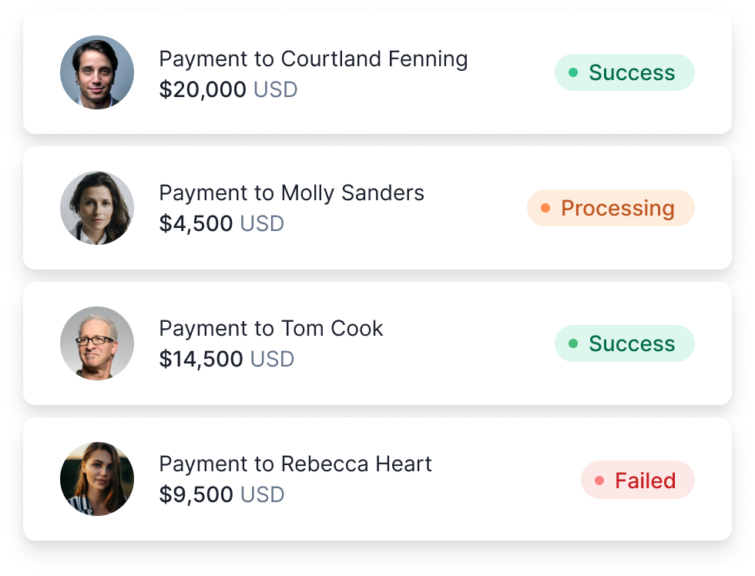Viewport: 755px width, 576px height.
Task: Click the orange Processing status badge
Action: coord(611,208)
